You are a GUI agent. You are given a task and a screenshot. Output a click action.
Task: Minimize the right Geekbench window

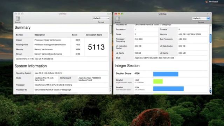click(x=119, y=14)
